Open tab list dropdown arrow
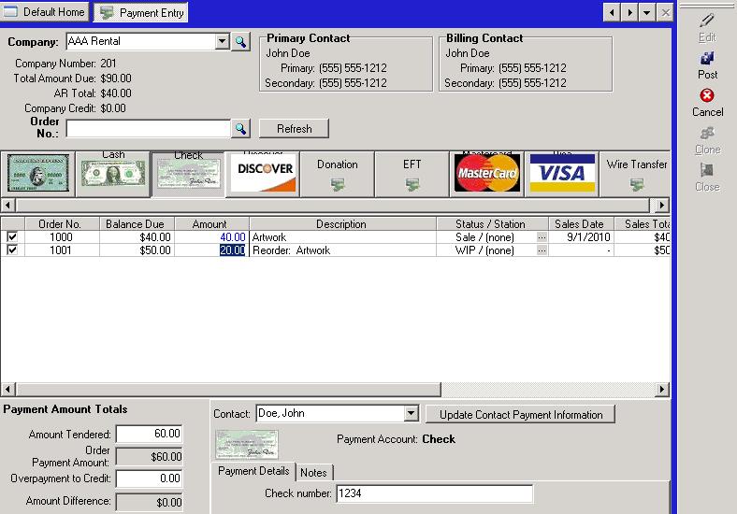 coord(647,12)
